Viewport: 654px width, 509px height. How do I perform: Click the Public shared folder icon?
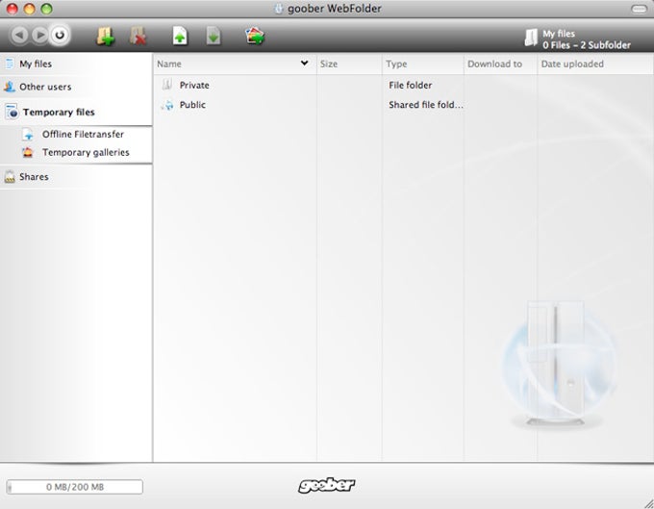(x=167, y=105)
